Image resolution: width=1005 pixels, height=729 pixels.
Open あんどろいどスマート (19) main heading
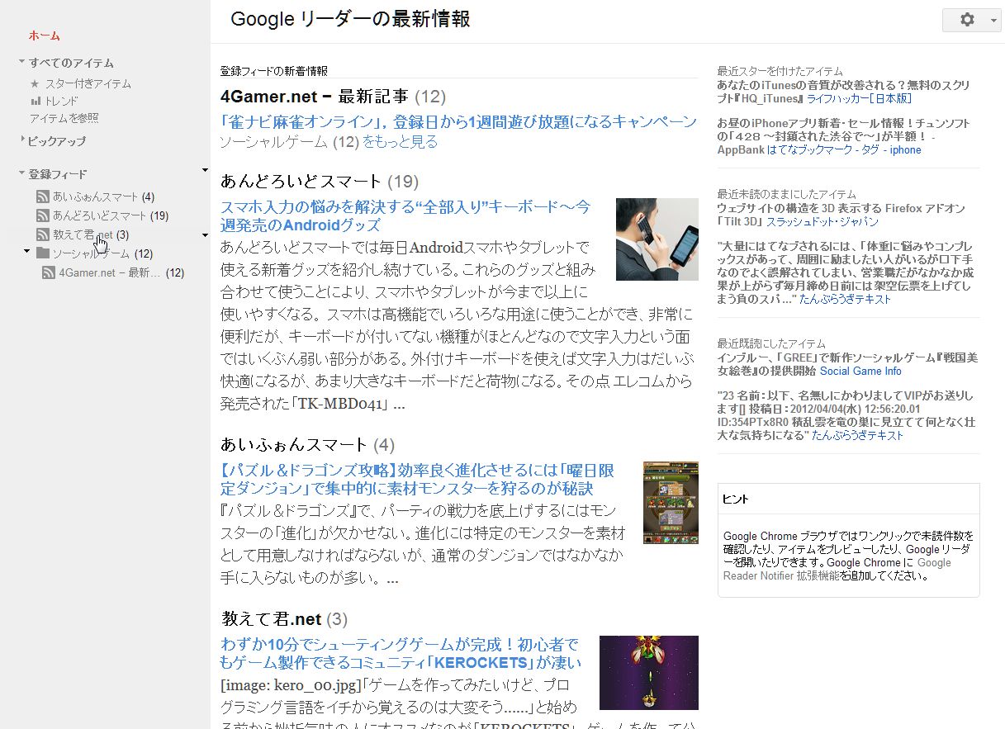click(x=320, y=181)
